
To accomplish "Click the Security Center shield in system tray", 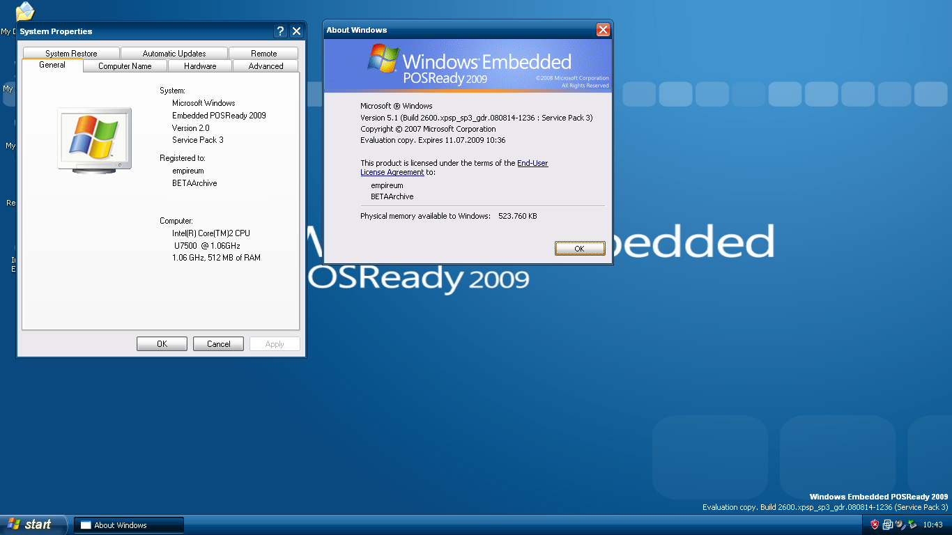I will pyautogui.click(x=875, y=525).
